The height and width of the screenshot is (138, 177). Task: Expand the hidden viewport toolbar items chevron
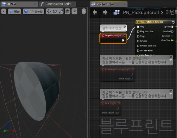click(x=84, y=11)
